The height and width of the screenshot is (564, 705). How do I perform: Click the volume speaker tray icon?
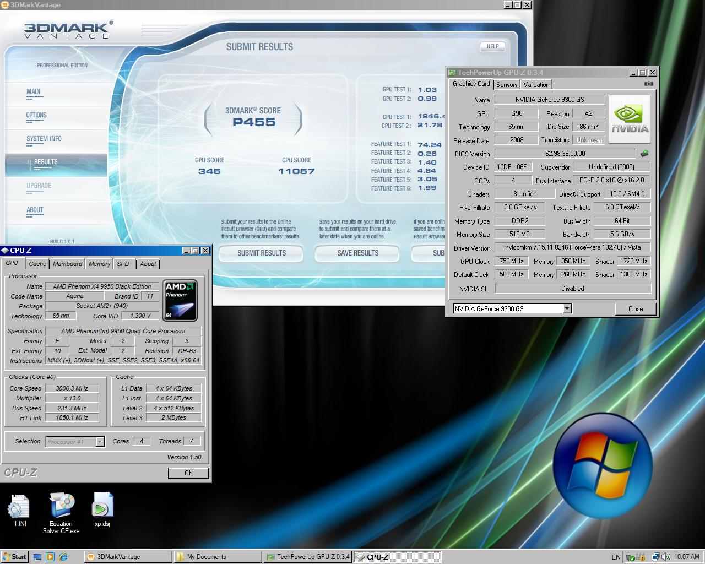pyautogui.click(x=665, y=557)
